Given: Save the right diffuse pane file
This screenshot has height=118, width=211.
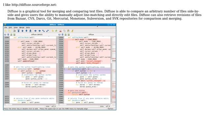Looking at the screenshot, I should click(x=66, y=34).
